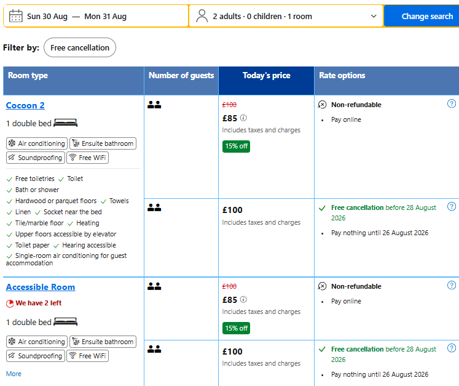Open help icon for Cocoon 2 Non-refundable rate
The image size is (459, 386).
click(452, 103)
